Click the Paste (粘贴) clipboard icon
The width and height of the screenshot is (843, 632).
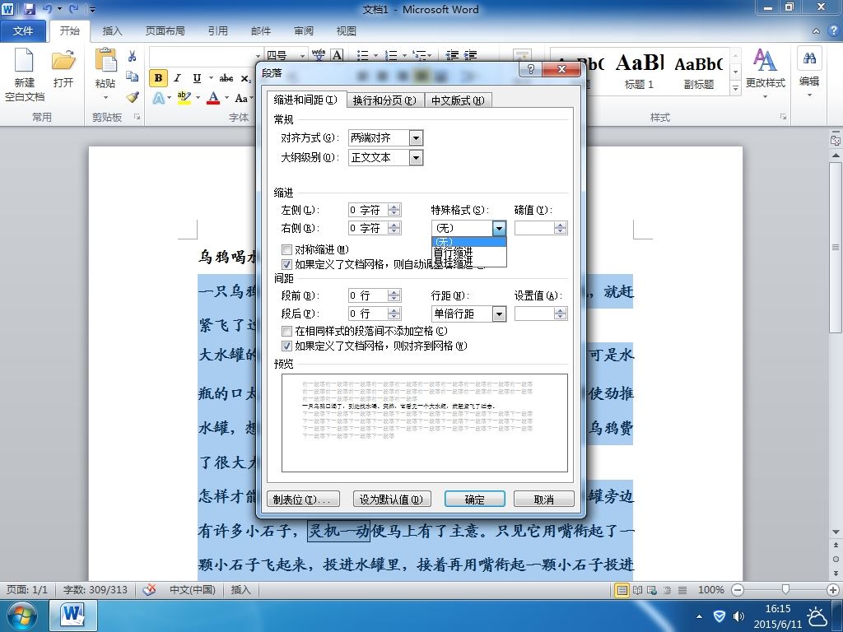(x=105, y=60)
